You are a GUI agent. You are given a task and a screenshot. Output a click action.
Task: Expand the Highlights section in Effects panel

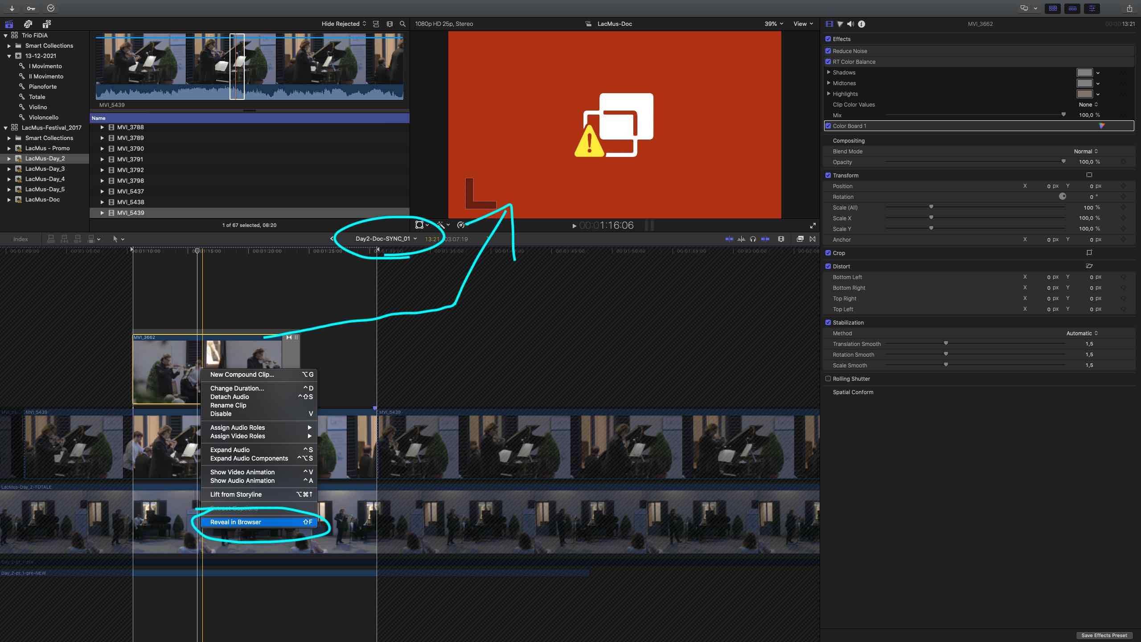(829, 93)
